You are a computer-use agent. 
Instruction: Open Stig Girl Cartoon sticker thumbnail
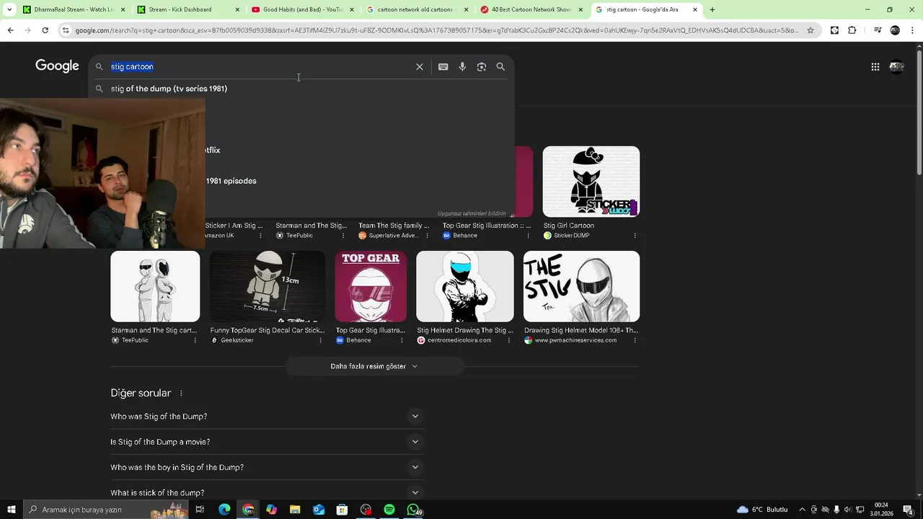tap(591, 182)
